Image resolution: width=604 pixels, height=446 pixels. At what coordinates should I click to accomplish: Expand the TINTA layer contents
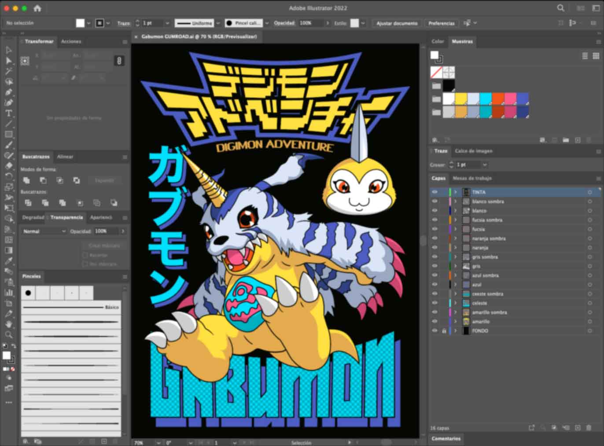(x=456, y=192)
